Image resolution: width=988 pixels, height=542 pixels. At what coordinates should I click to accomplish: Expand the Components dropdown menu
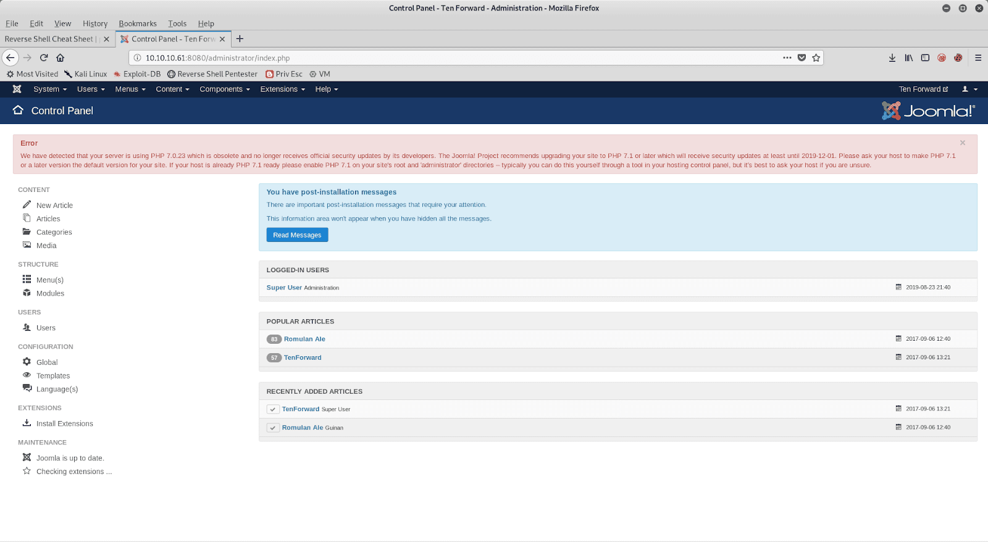coord(225,89)
